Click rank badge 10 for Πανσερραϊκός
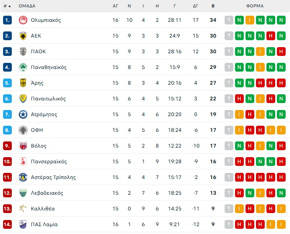 coord(7,162)
